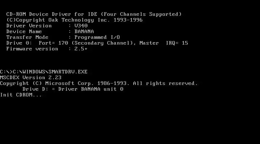Viewport: 260px width, 144px height.
Task: Click the Device Name label
Action: pos(24,31)
